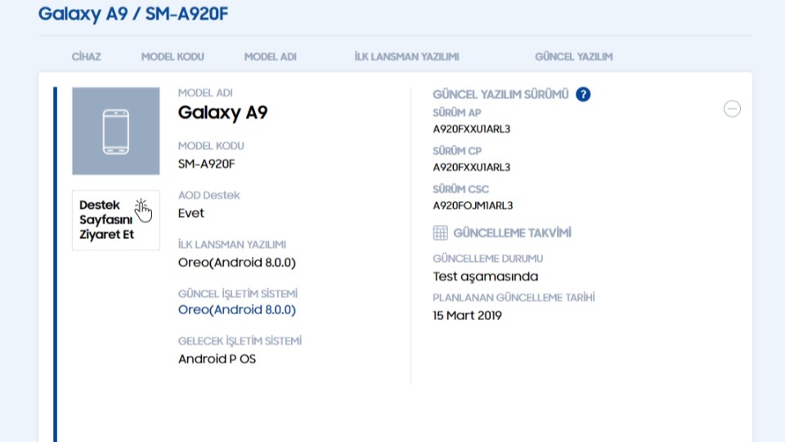Click the SÜRÜM CSC label

point(460,189)
